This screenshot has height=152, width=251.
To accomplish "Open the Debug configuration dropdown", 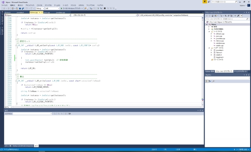I will pos(40,8).
